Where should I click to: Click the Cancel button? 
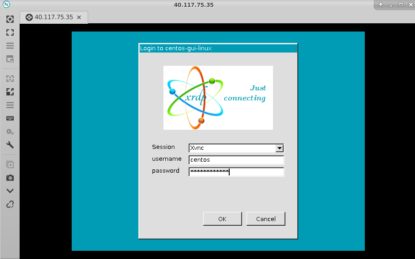pyautogui.click(x=266, y=219)
